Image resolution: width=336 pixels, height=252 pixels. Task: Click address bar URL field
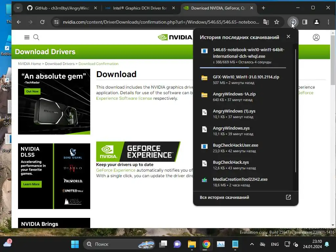pyautogui.click(x=161, y=22)
